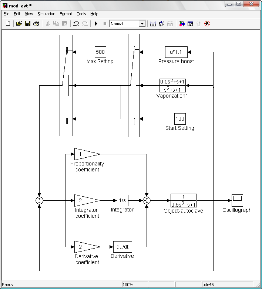Click the 'Max Setting' block label

100,61
